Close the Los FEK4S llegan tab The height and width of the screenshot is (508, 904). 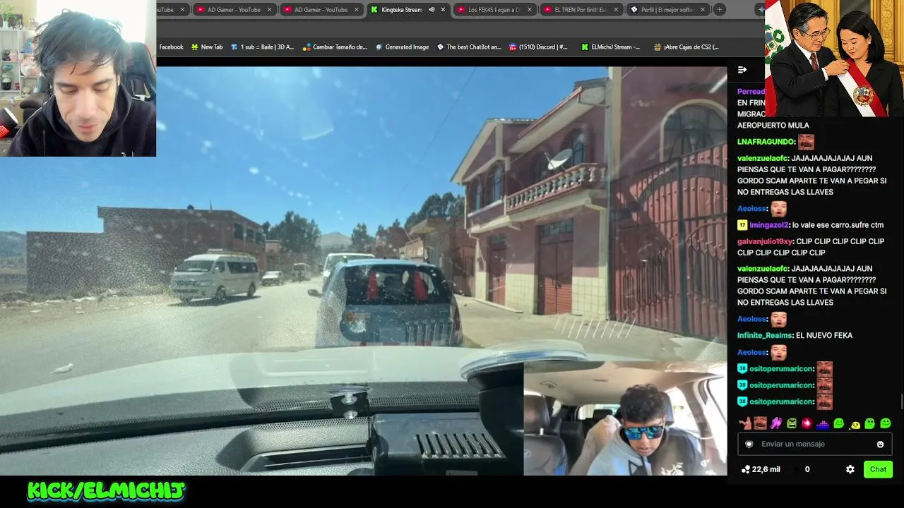click(529, 10)
